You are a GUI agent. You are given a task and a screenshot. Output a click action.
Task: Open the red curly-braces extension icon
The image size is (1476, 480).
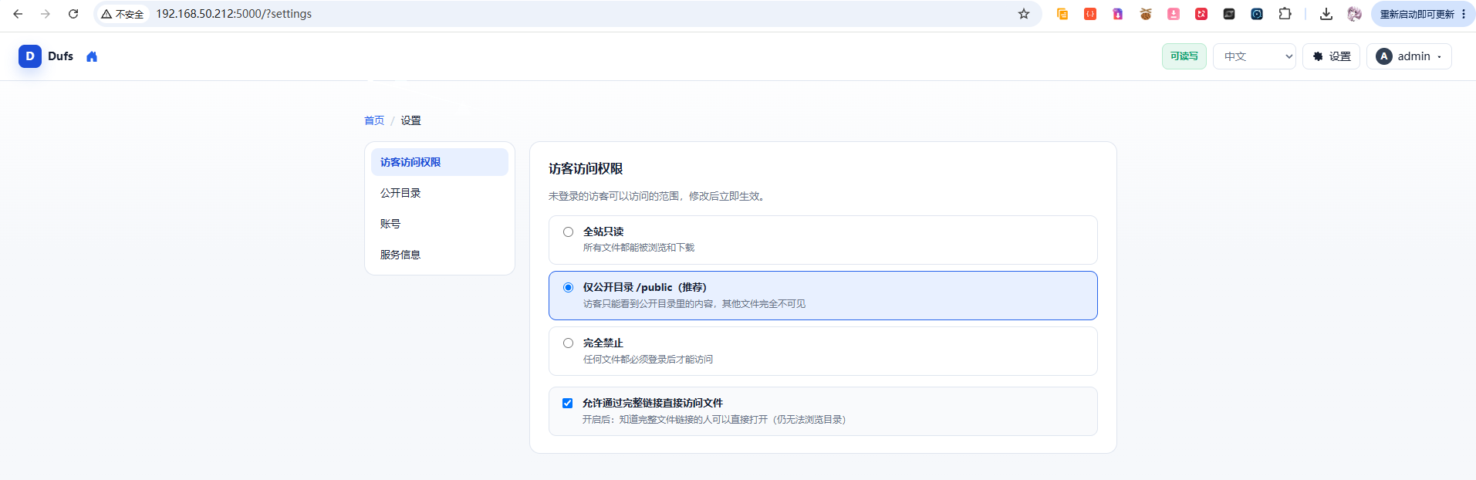pyautogui.click(x=1090, y=14)
